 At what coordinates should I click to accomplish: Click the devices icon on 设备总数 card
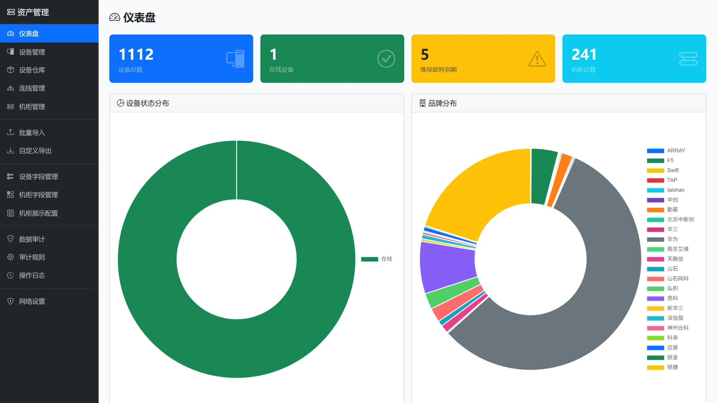(x=235, y=59)
